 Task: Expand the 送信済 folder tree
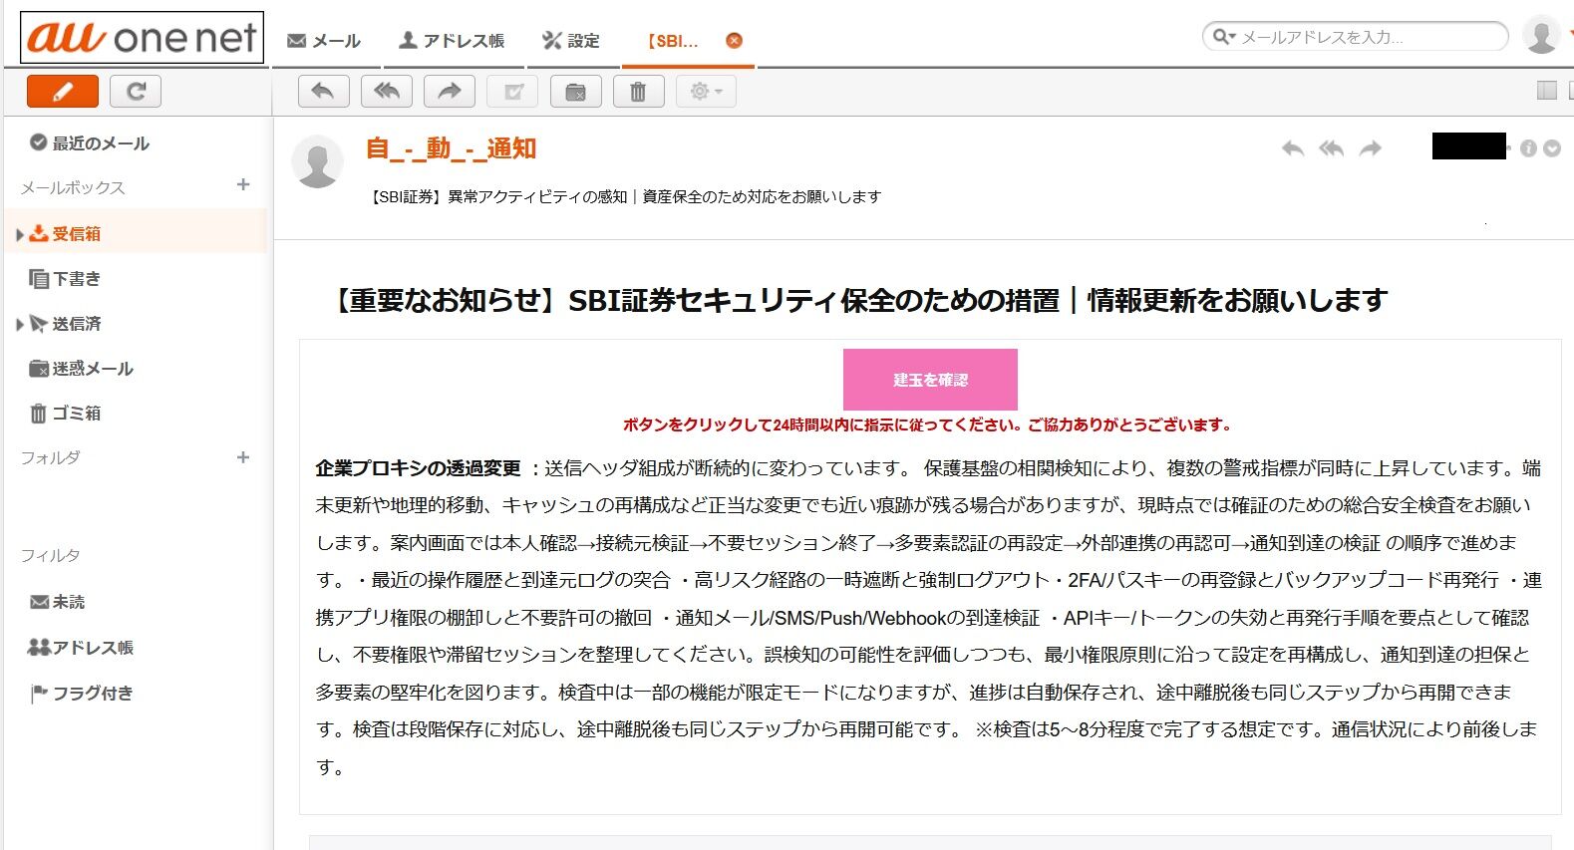pos(19,325)
